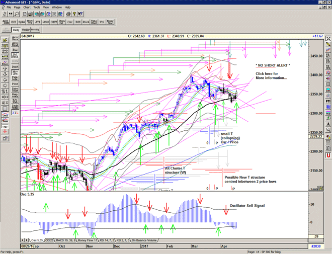The image size is (332, 254).
Task: Toggle the Daily timeframe button
Action: 16,30
